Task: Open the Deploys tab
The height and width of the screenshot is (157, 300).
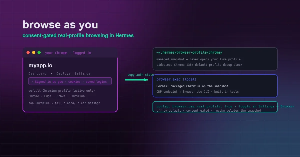Action: click(x=63, y=74)
